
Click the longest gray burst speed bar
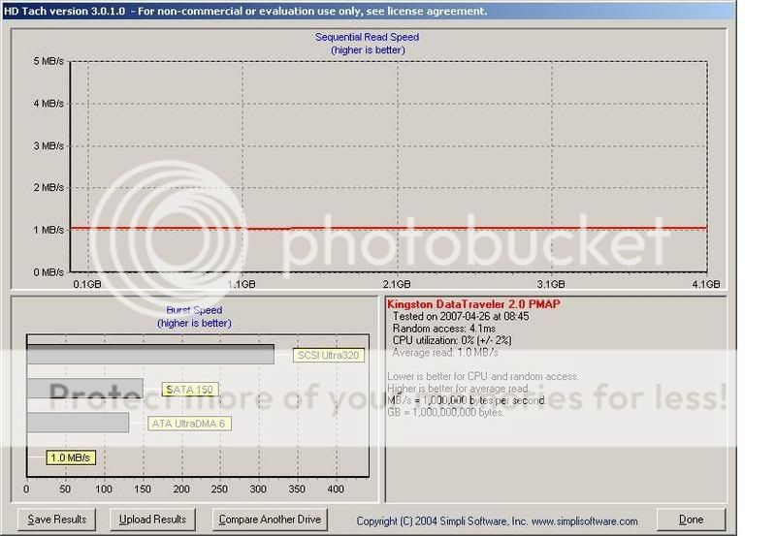tap(150, 355)
